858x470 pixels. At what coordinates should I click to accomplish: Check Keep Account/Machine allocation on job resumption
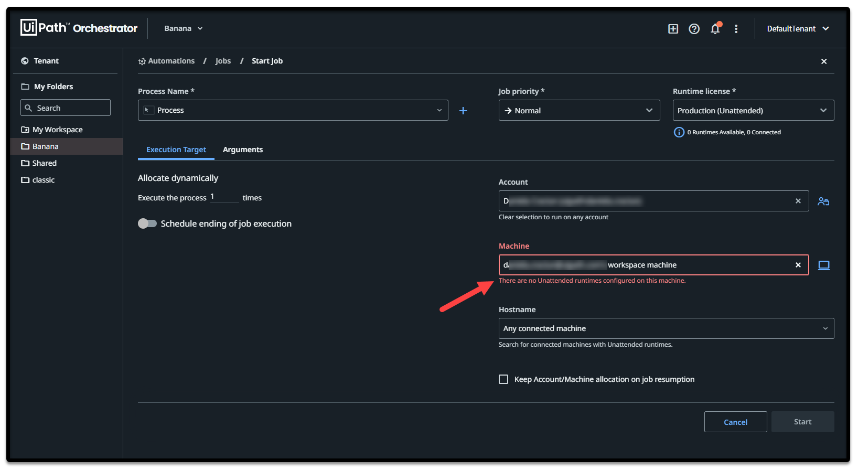point(503,379)
